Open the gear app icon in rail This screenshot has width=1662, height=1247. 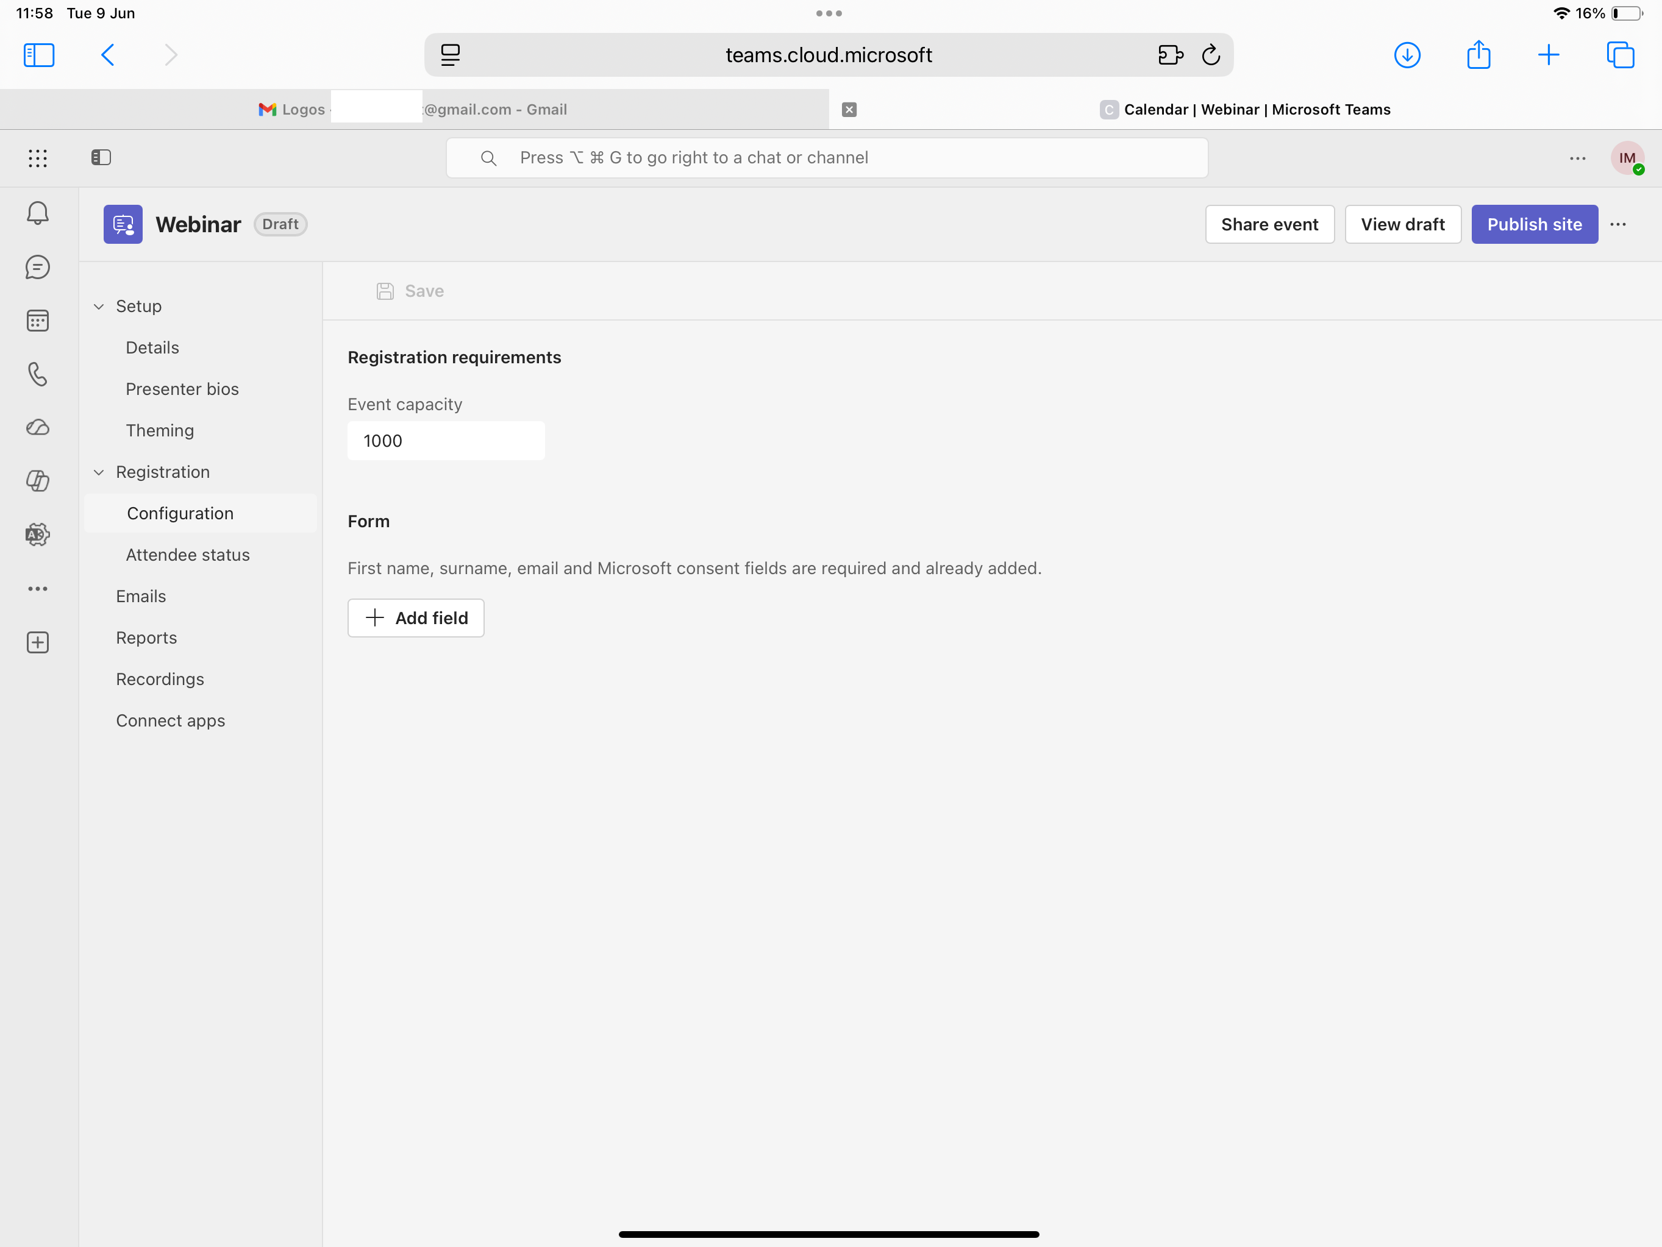click(x=38, y=535)
